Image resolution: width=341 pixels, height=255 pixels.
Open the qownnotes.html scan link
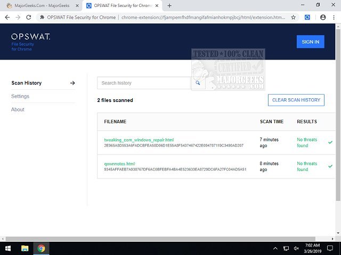pyautogui.click(x=119, y=164)
